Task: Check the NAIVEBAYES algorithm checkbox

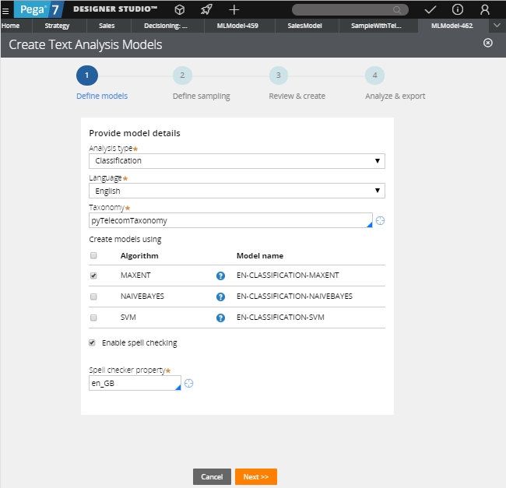Action: pos(93,297)
